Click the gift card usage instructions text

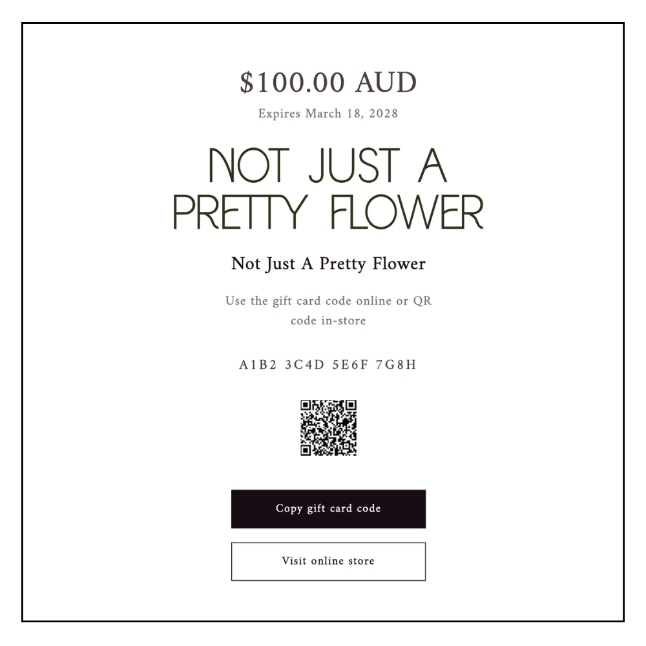(328, 309)
